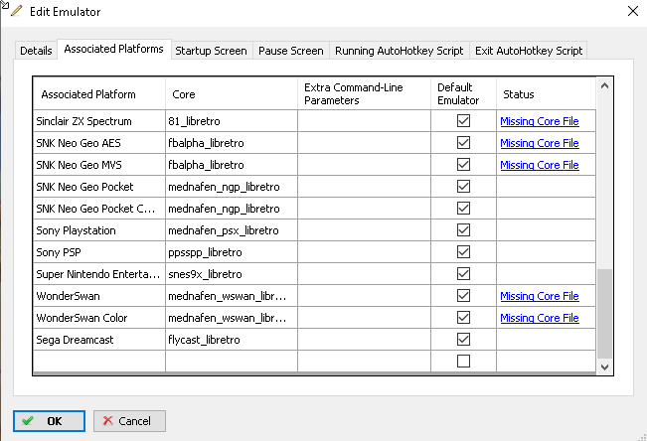Viewport: 647px width, 441px height.
Task: Select the WonderSwan Color platform cell
Action: [x=99, y=318]
